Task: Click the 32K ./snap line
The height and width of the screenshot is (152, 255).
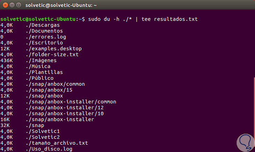Action: point(35,125)
